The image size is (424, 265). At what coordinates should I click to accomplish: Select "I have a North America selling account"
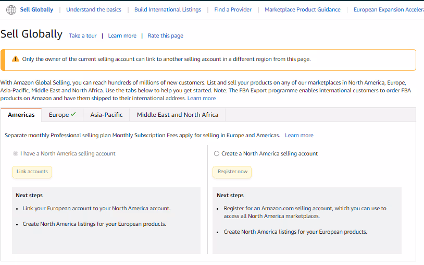tap(15, 154)
